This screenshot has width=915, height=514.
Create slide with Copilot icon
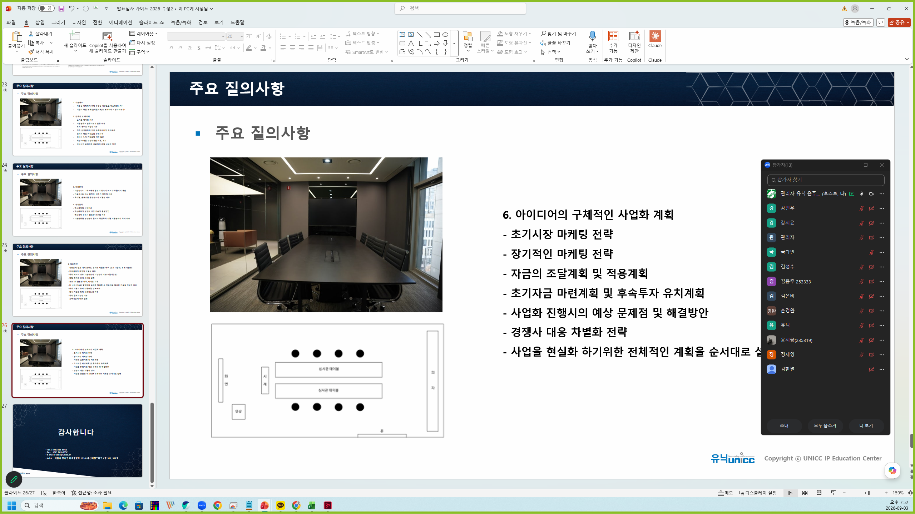107,36
